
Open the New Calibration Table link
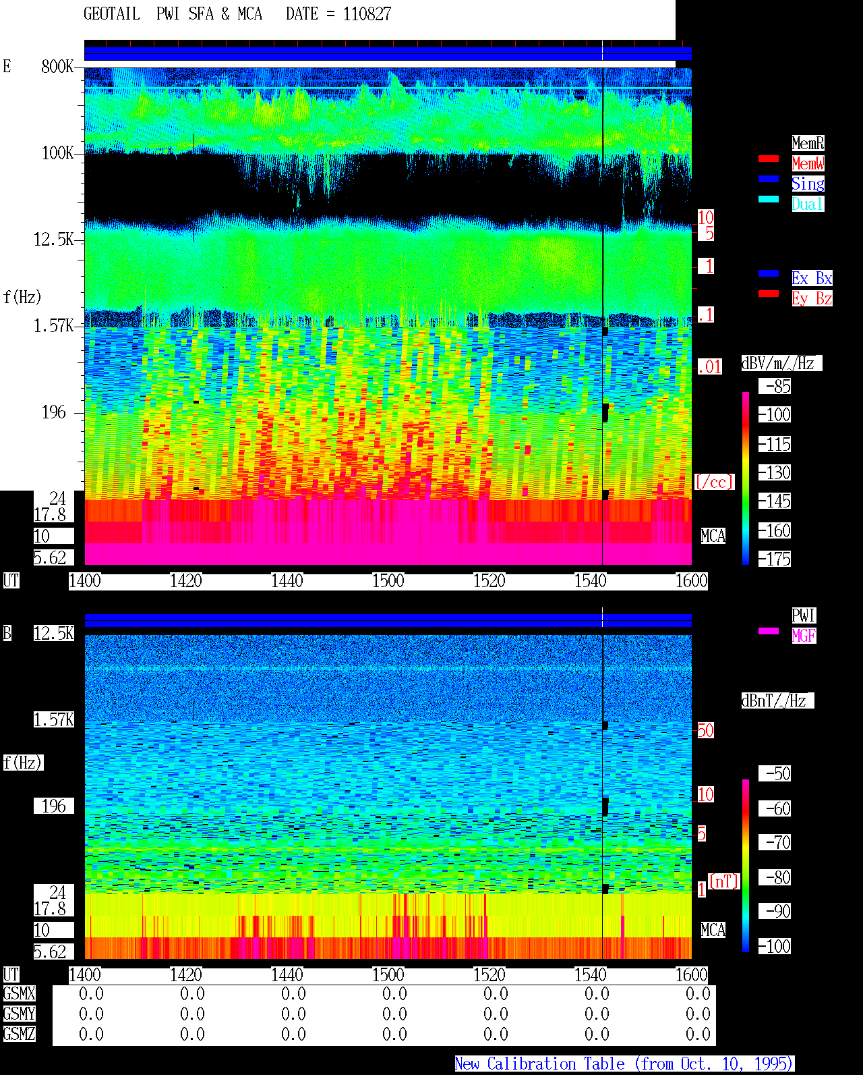(624, 1064)
